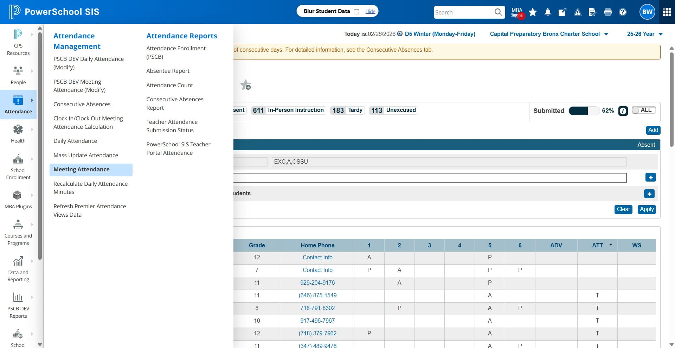
Task: Click the Apply button
Action: [647, 209]
